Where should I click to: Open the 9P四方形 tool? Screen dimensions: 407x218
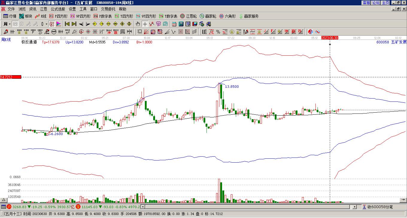[x=81, y=16]
